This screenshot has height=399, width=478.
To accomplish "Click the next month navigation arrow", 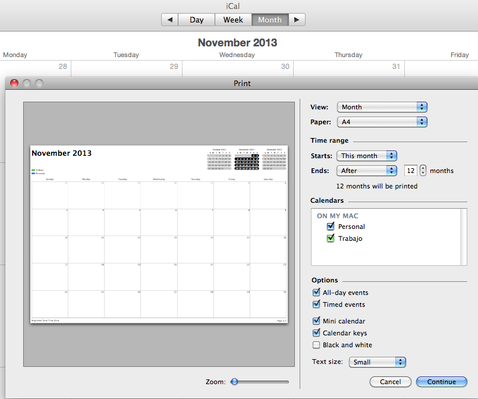I will point(297,20).
